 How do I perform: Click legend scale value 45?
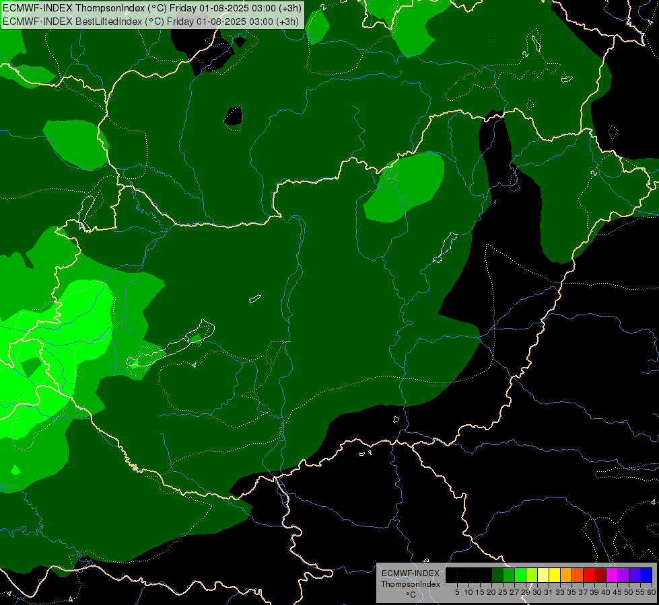tap(617, 592)
